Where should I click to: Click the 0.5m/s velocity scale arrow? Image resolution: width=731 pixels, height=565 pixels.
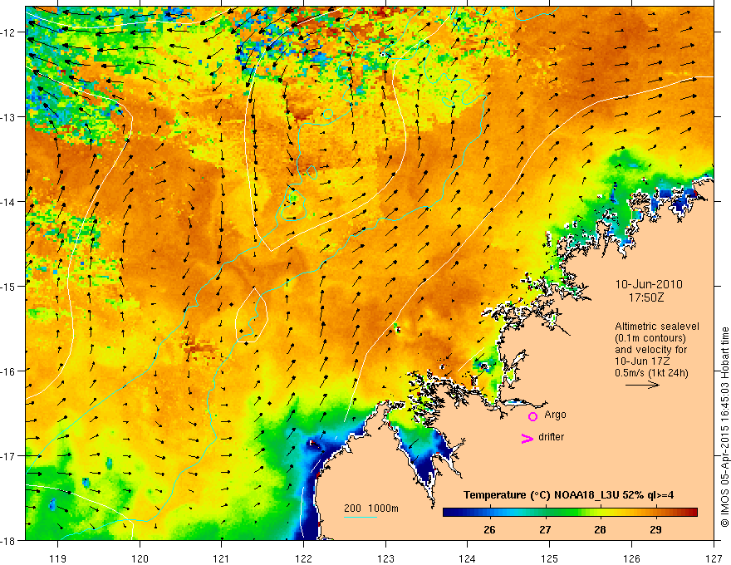(x=642, y=385)
